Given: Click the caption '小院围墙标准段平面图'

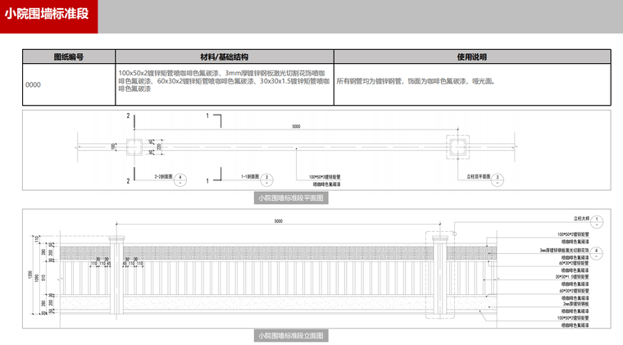Looking at the screenshot, I should pos(291,197).
